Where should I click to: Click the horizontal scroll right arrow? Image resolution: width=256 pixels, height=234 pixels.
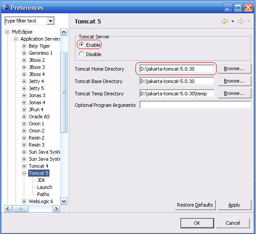tap(56, 209)
